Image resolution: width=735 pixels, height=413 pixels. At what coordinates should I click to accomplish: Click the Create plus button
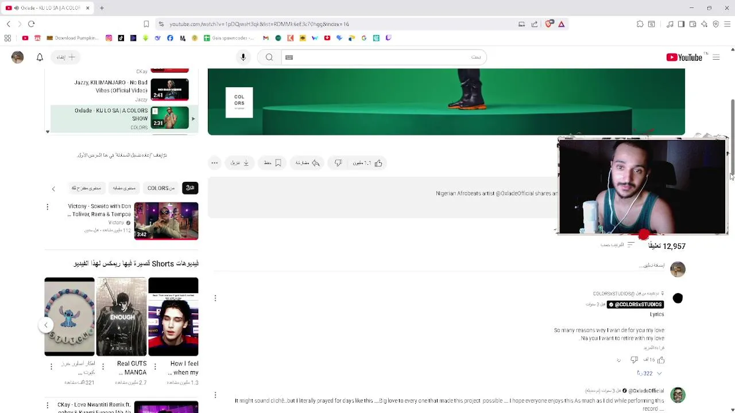[65, 57]
